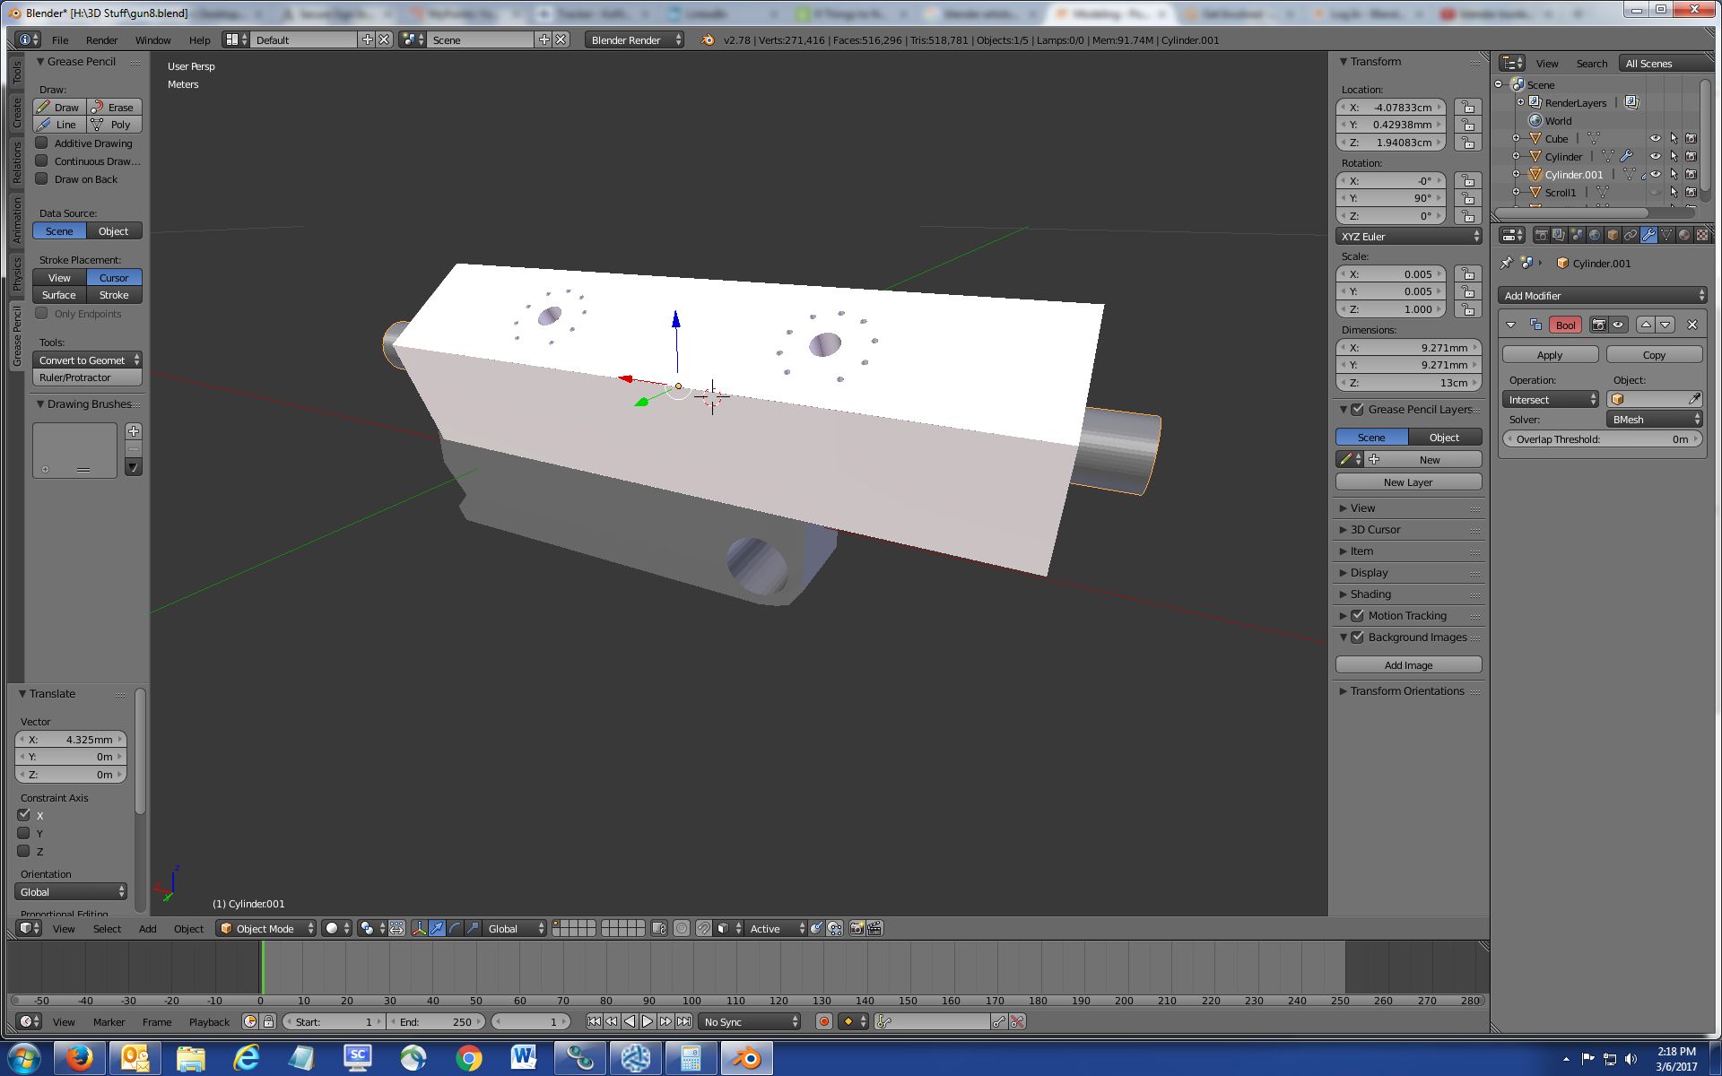Open Microsoft Word from the taskbar
Screen dimensions: 1722x1076
[x=524, y=1058]
